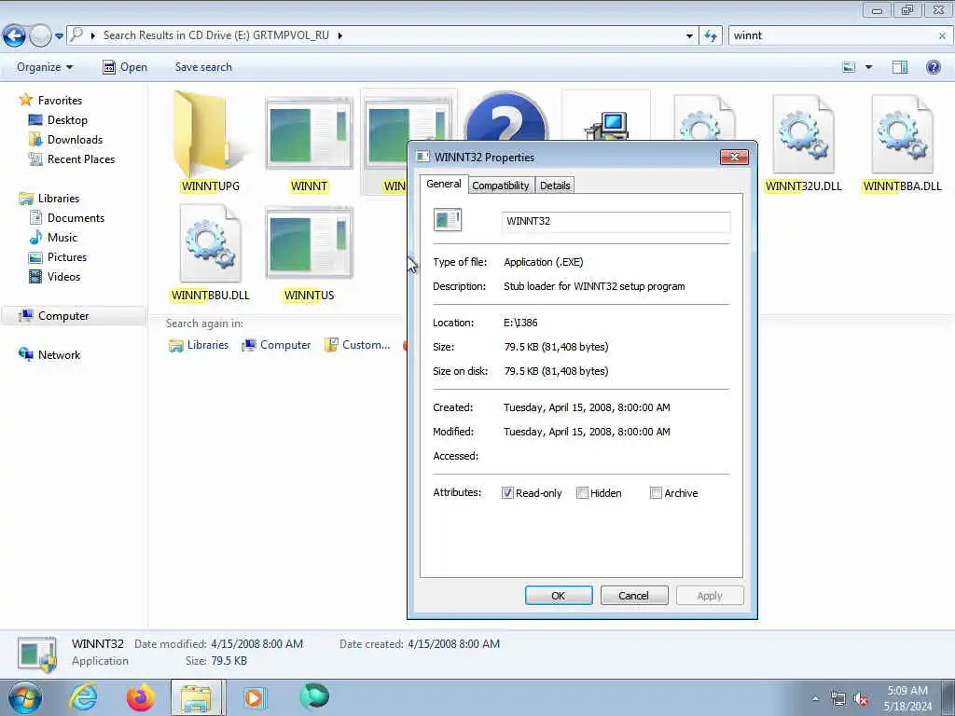Toggle the Read-only checkbox
The height and width of the screenshot is (716, 955).
507,493
